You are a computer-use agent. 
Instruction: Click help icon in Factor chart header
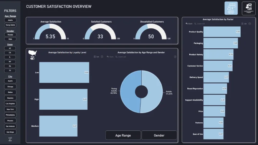click(250, 24)
